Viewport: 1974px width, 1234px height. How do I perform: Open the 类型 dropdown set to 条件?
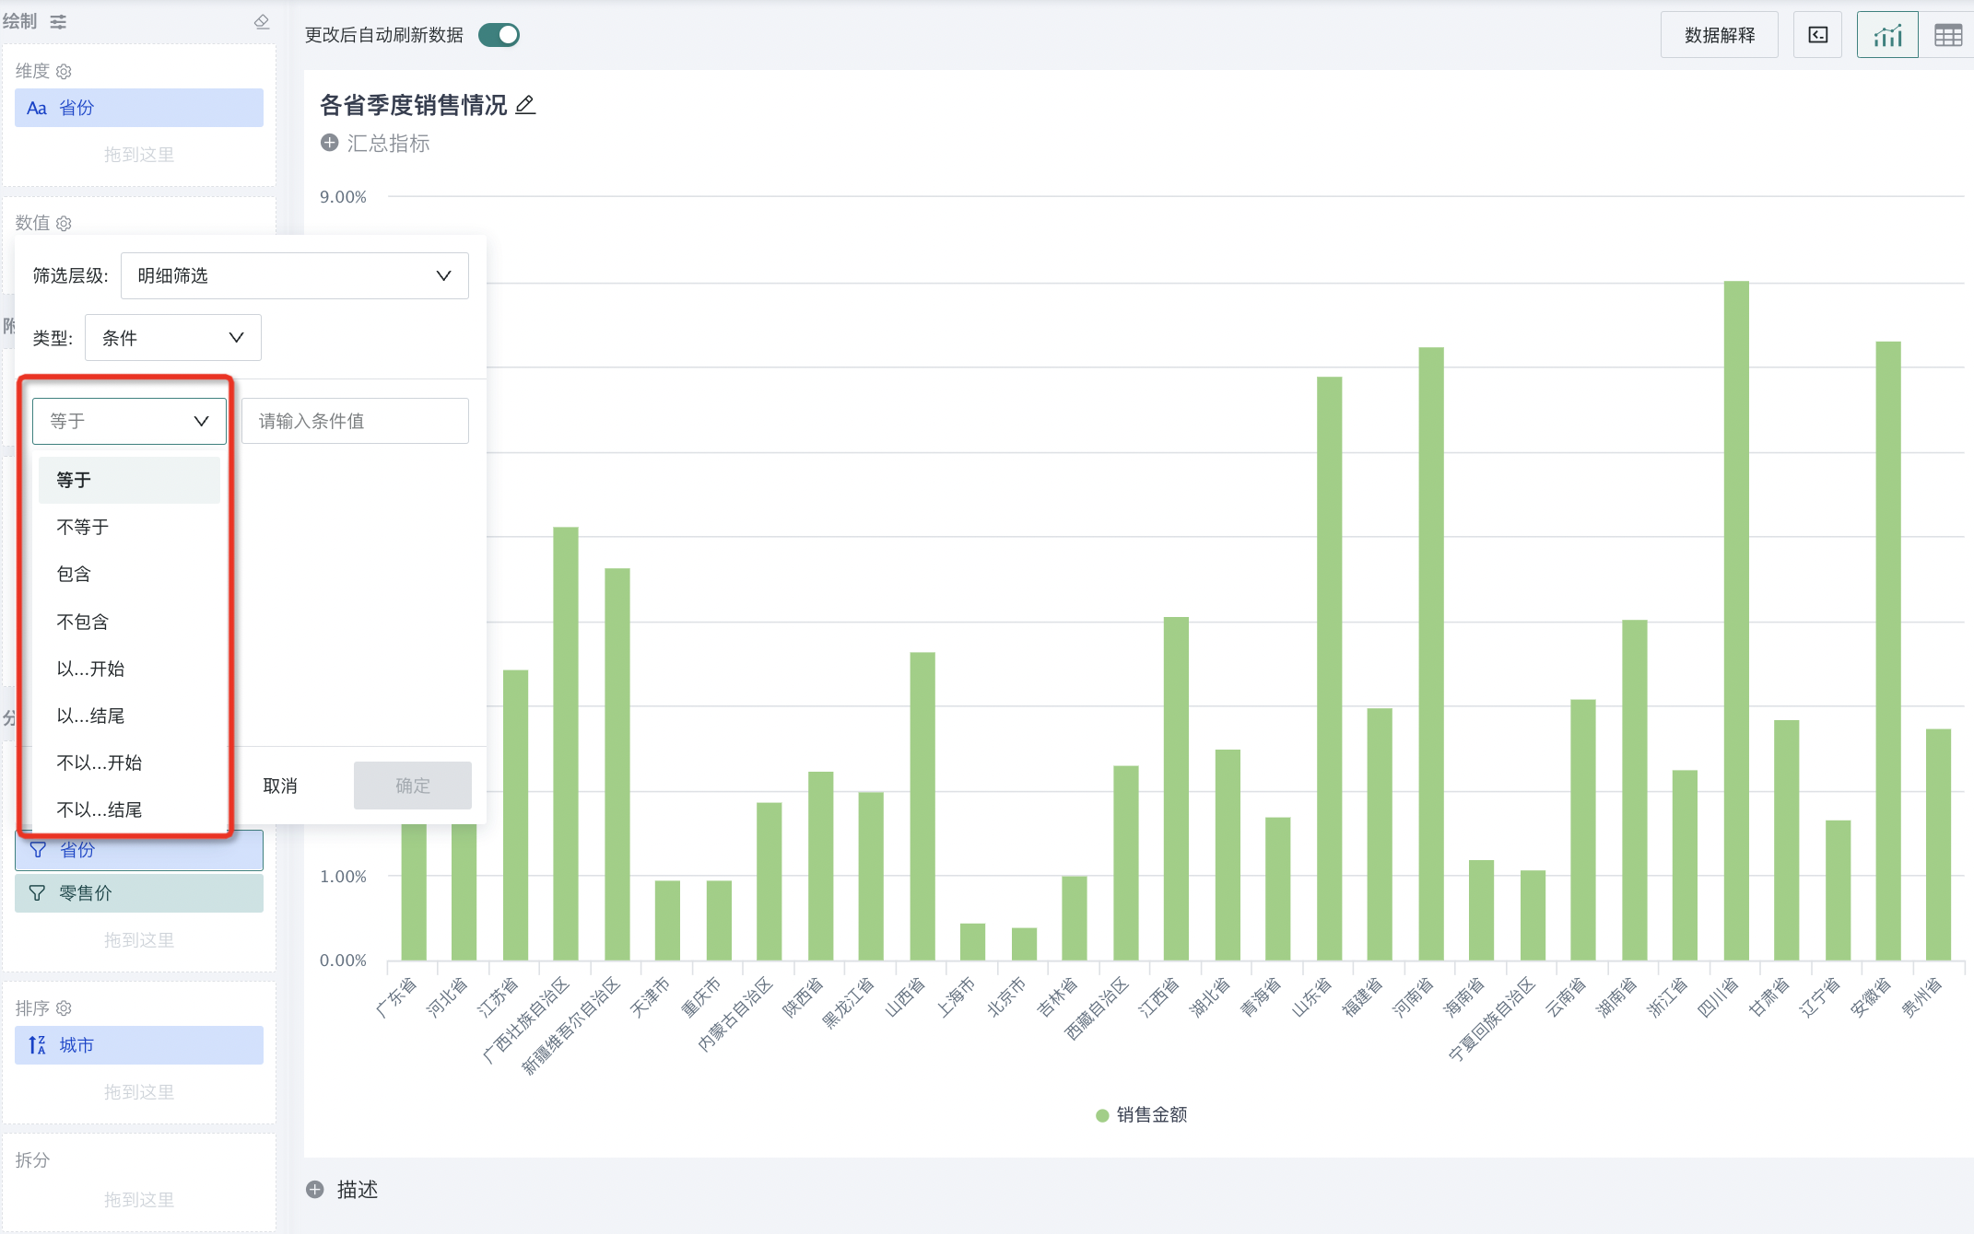[x=172, y=338]
